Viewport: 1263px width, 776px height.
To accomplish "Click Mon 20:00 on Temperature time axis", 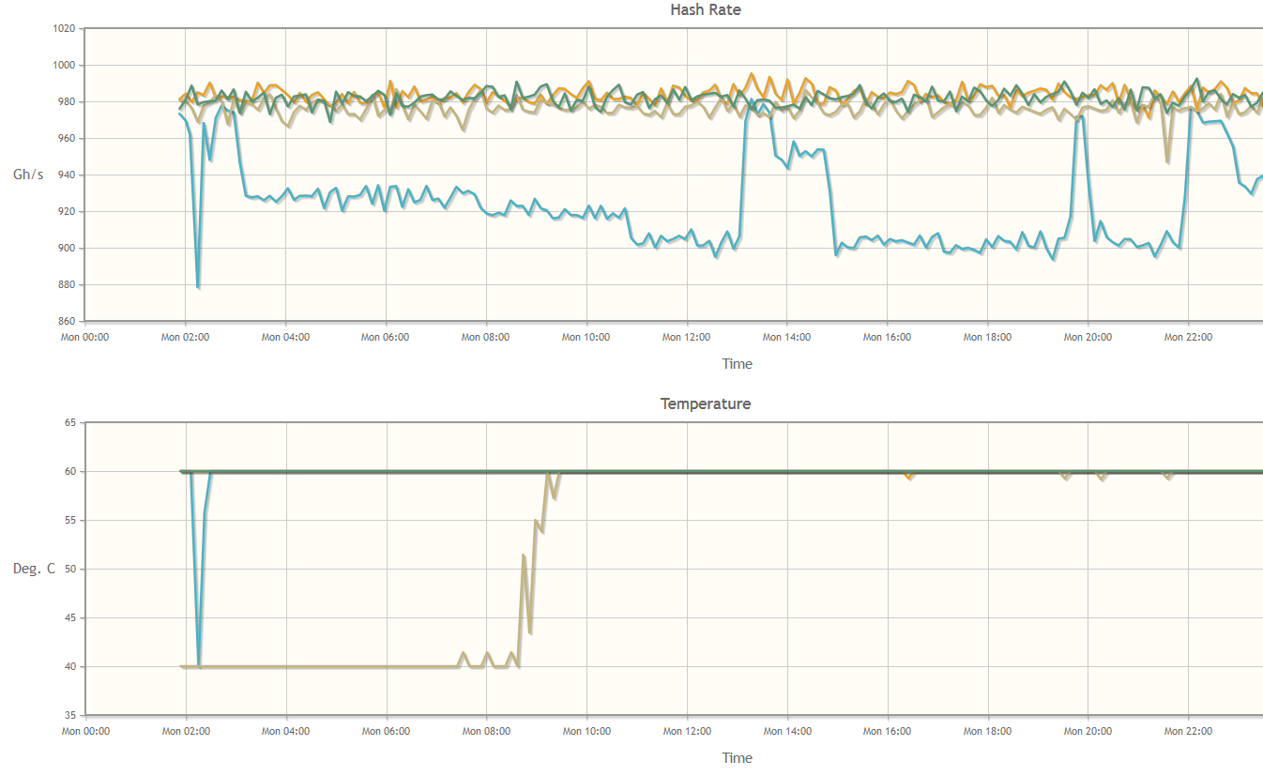I will click(x=1088, y=731).
